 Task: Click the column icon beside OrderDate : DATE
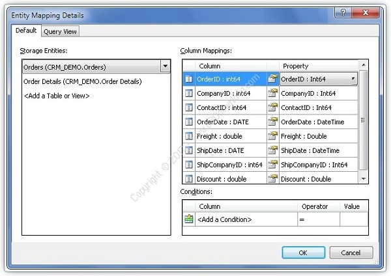point(189,122)
